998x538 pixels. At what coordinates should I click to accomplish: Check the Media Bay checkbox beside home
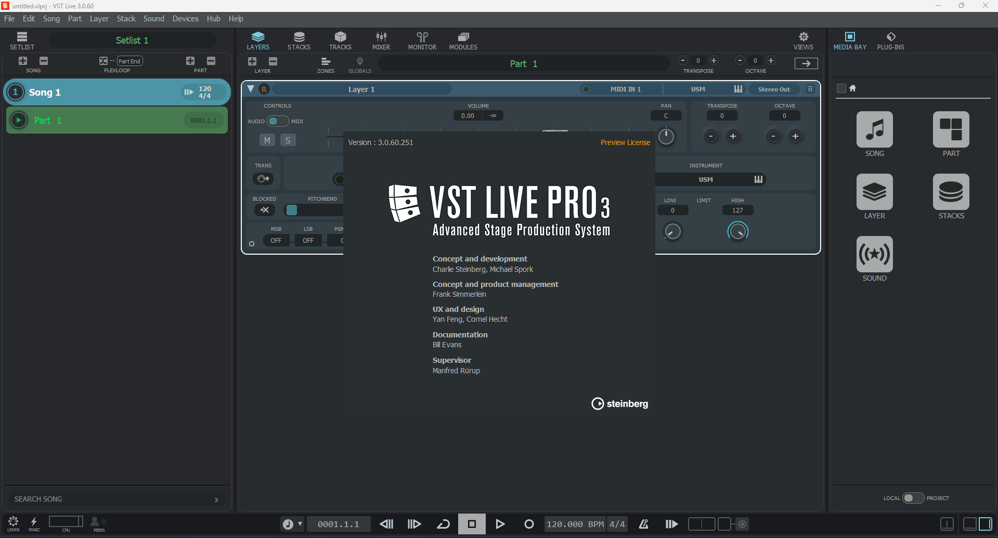coord(841,88)
